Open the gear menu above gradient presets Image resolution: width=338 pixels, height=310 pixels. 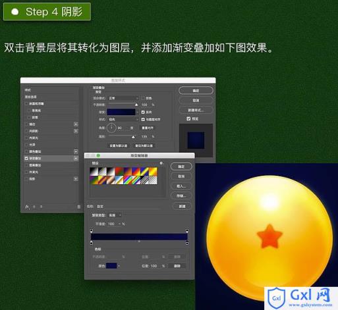coord(161,163)
